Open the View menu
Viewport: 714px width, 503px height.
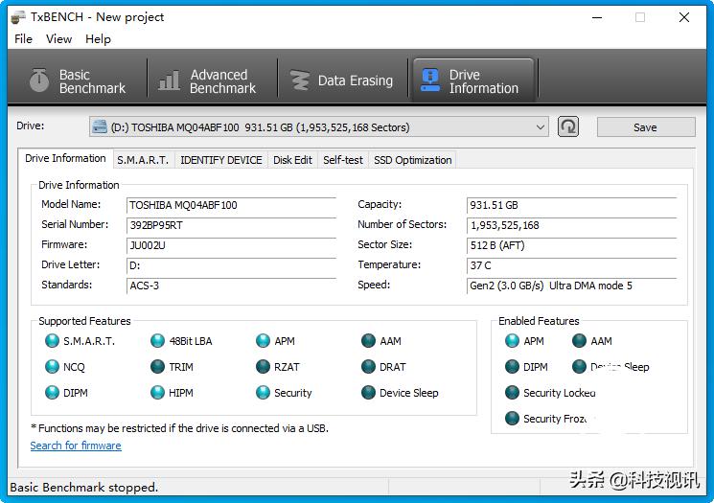tap(58, 39)
